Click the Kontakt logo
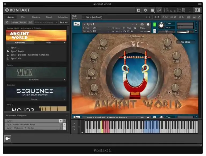The height and width of the screenshot is (156, 206). click(x=18, y=10)
